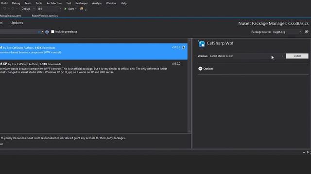Click the green Start debugging button
This screenshot has height=174, width=311.
[x=69, y=9]
